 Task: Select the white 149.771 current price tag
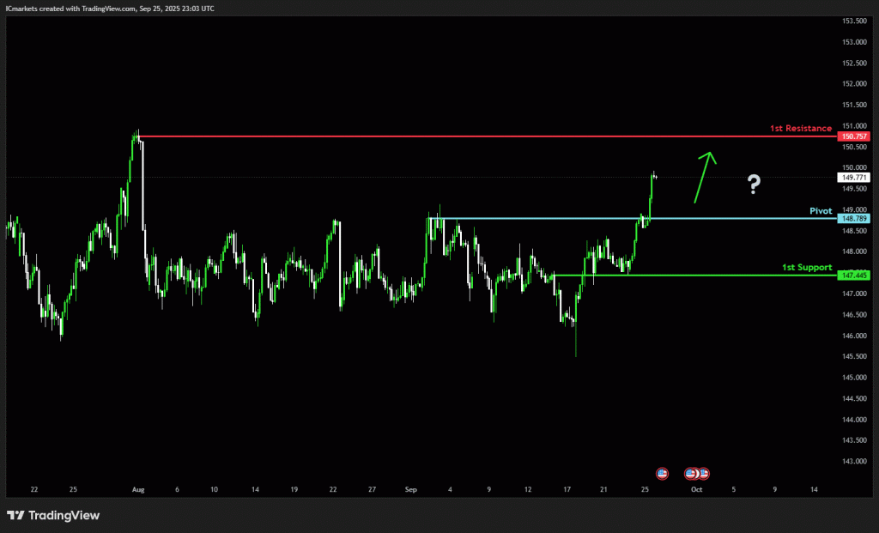pos(853,177)
